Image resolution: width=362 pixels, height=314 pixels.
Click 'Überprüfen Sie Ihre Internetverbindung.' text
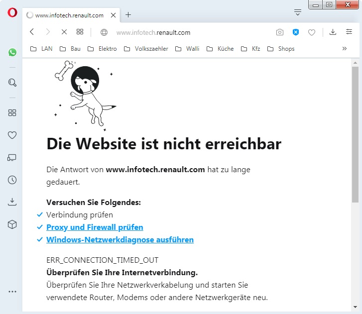click(122, 273)
